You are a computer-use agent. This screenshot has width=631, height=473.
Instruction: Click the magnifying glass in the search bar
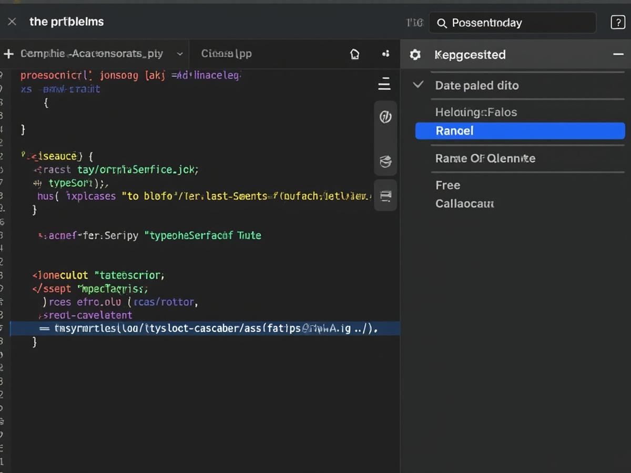click(x=442, y=23)
